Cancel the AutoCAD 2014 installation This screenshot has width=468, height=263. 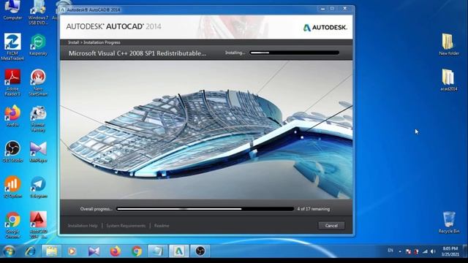tap(331, 226)
